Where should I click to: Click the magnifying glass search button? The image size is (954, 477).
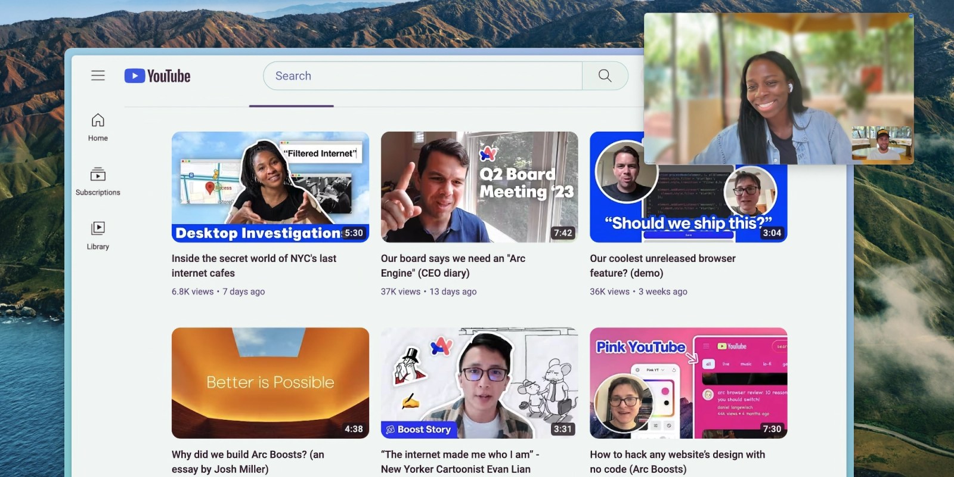point(605,76)
